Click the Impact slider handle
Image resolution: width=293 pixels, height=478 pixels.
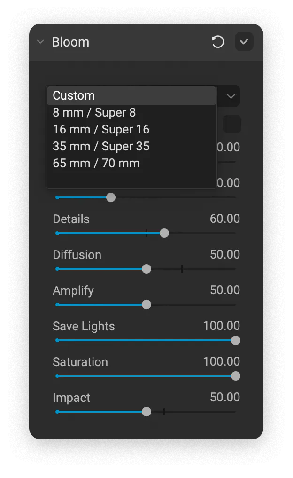pos(146,412)
